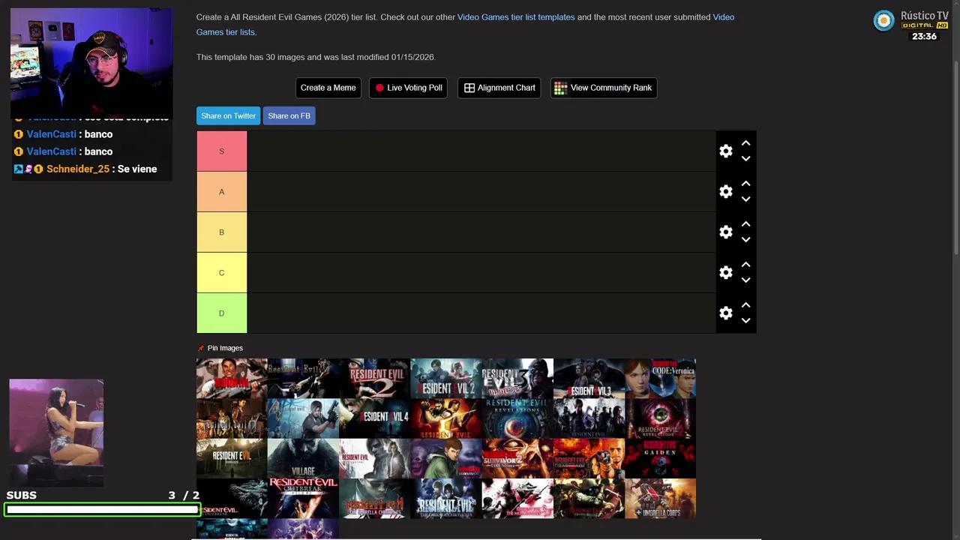This screenshot has height=540, width=960.
Task: Select the green D tier label
Action: tap(221, 313)
